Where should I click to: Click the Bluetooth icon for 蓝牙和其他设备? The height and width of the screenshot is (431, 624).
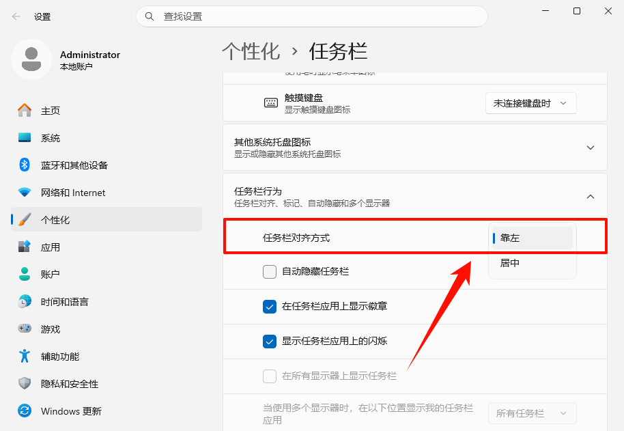25,165
